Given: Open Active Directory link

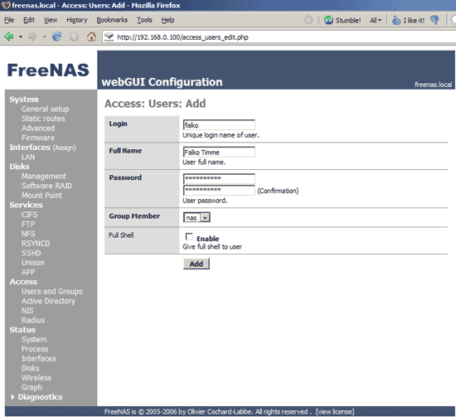Looking at the screenshot, I should pos(48,301).
